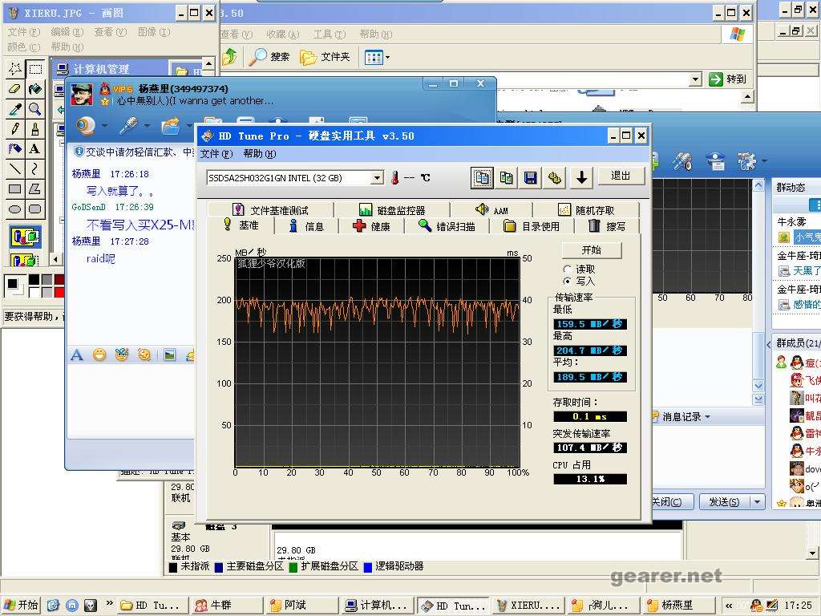Screen dimensions: 821x616
Task: Switch to the 错误扫描 error scan tab
Action: pos(447,226)
